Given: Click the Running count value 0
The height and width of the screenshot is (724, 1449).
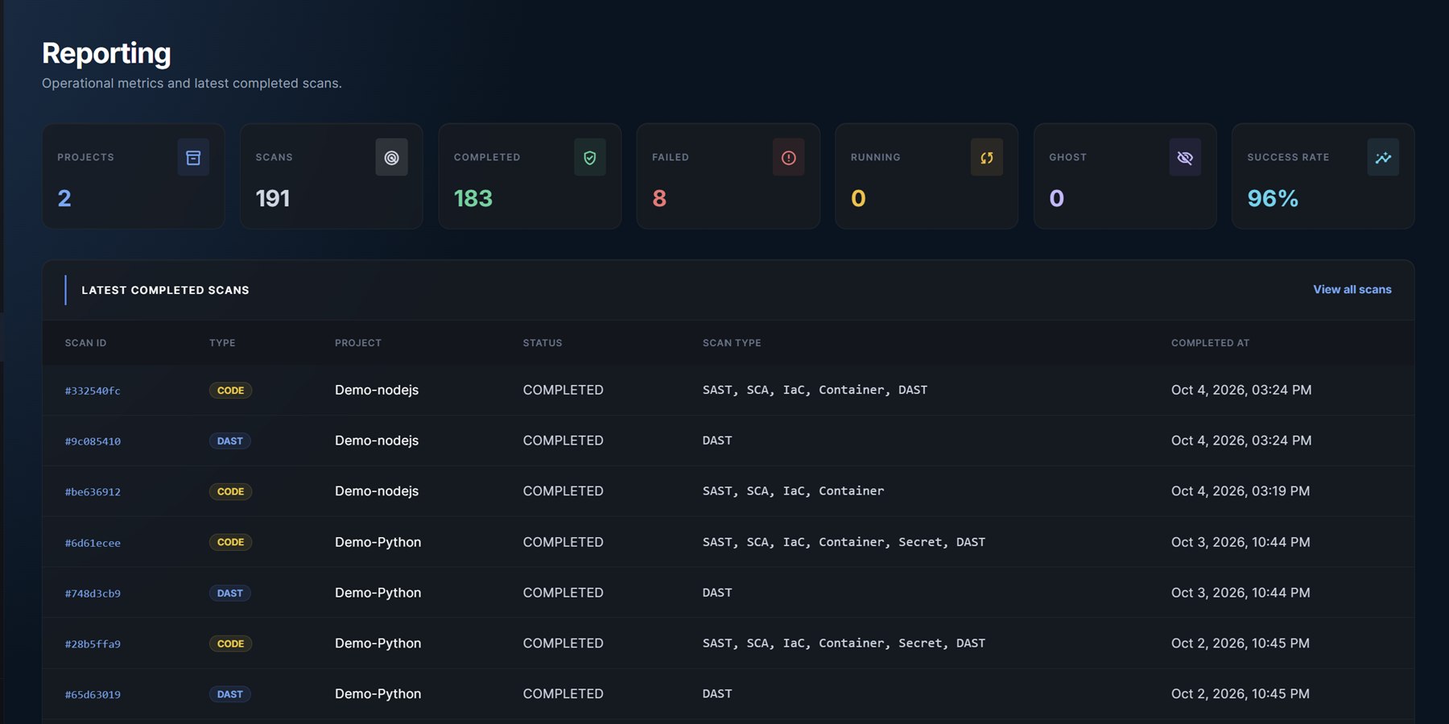Looking at the screenshot, I should 858,199.
